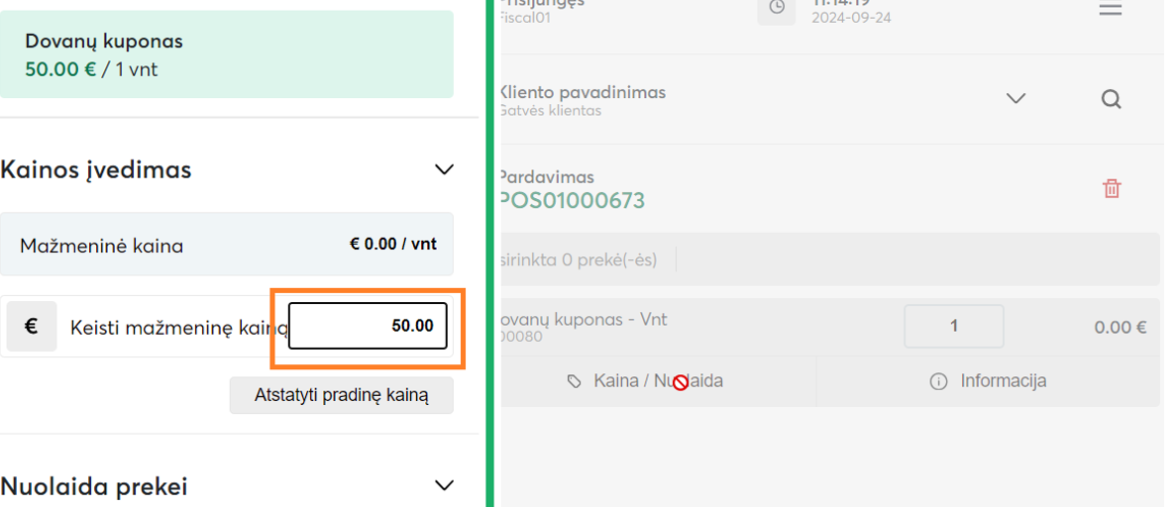Screen dimensions: 1173x507
Task: Click the Kliento pavadinimas customer field
Action: click(693, 99)
